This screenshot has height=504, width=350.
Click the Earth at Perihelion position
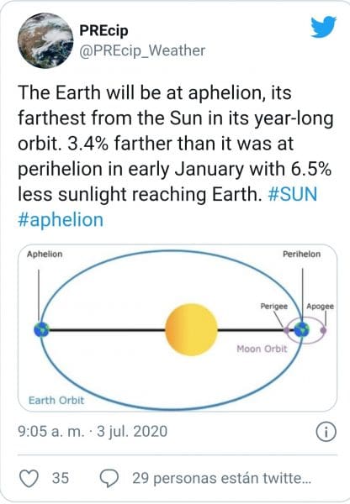click(x=302, y=330)
